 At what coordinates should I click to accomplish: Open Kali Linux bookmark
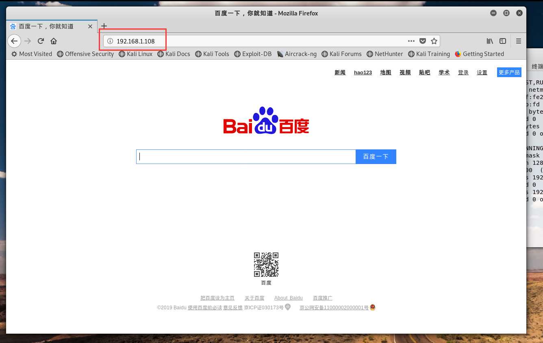tap(136, 54)
